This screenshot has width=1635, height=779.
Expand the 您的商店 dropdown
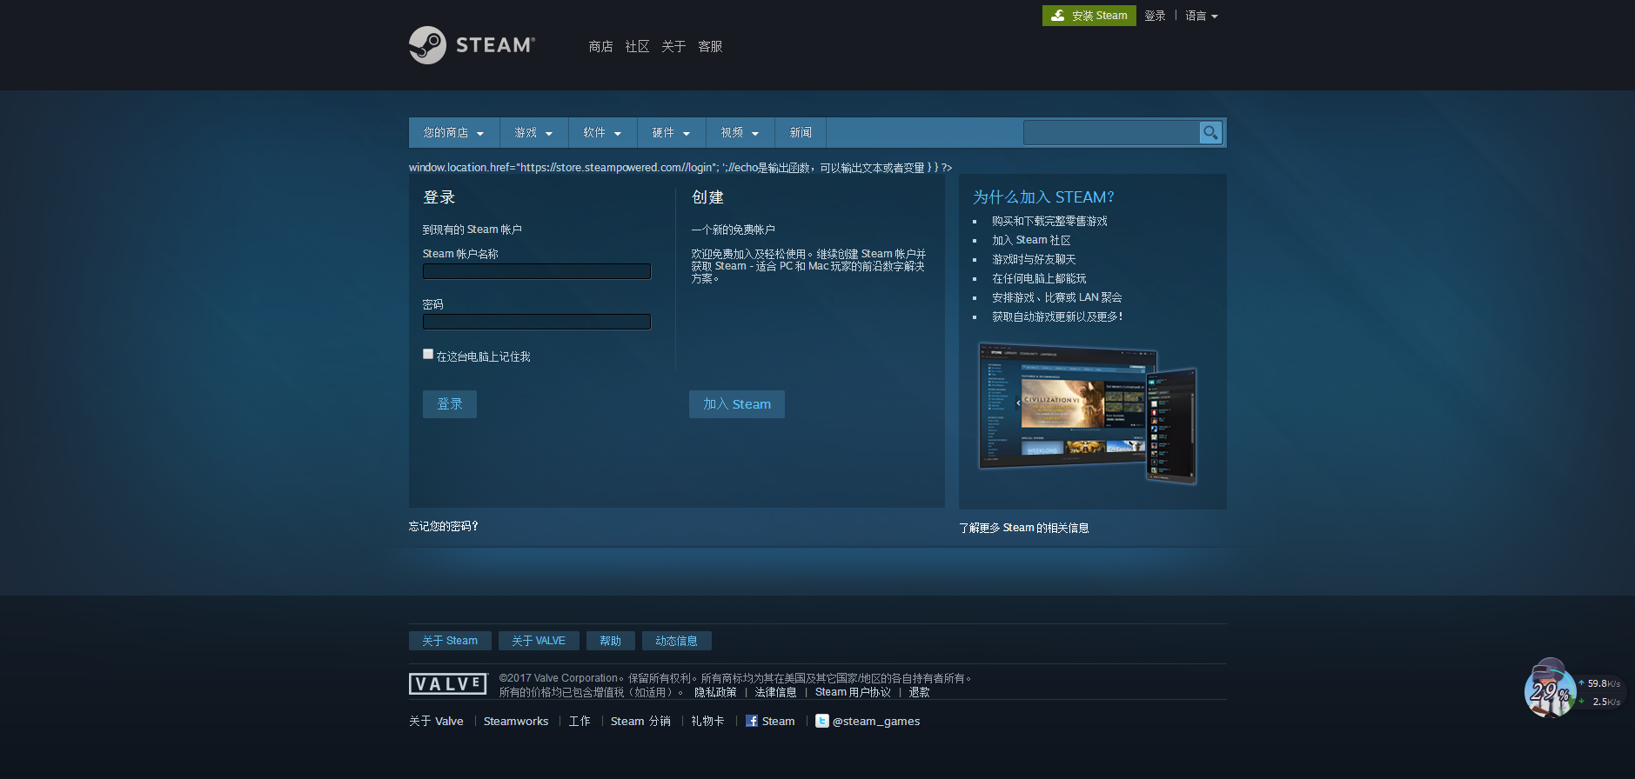point(453,132)
